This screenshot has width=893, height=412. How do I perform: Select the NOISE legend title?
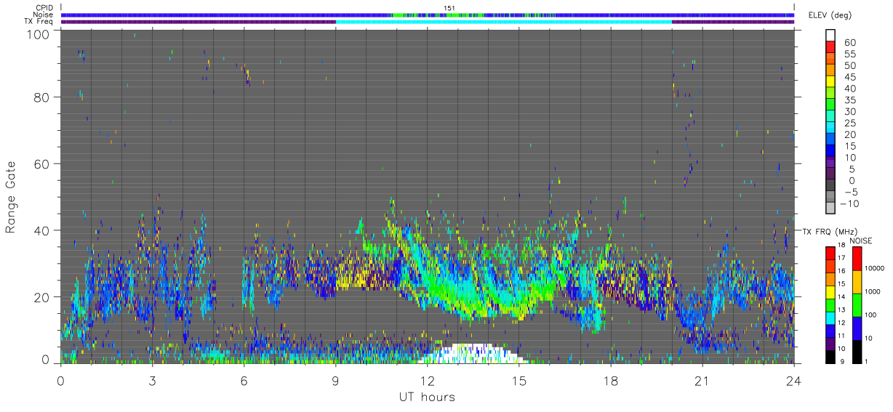click(x=860, y=241)
